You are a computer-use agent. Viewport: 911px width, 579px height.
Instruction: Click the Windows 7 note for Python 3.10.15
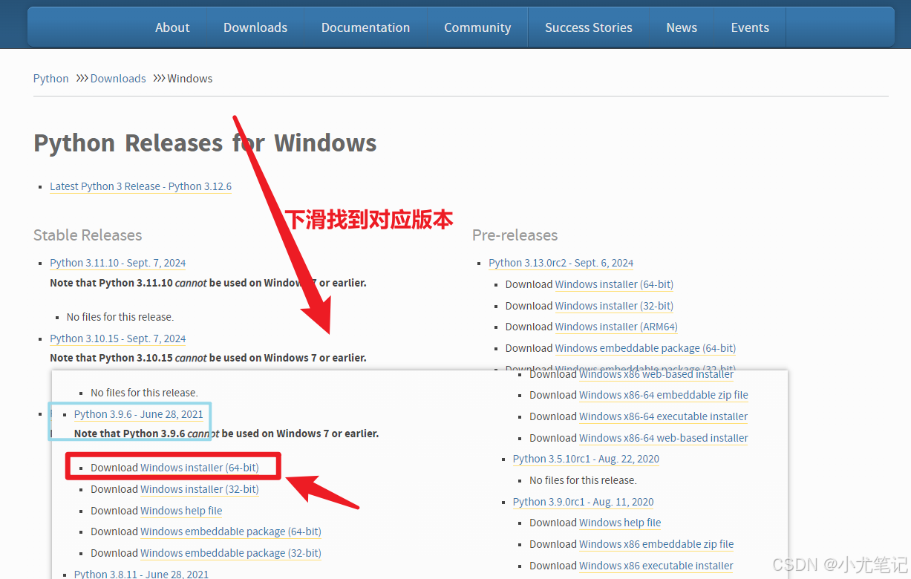[208, 358]
